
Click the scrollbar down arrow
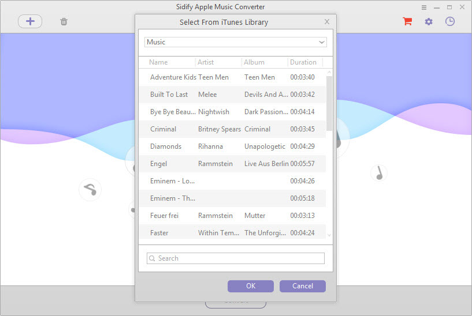(329, 235)
